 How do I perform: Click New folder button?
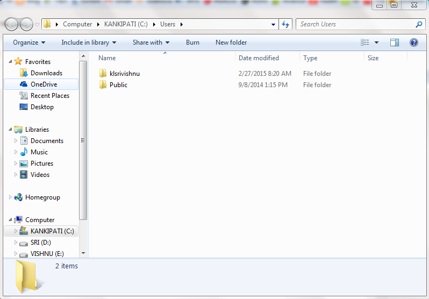[231, 42]
